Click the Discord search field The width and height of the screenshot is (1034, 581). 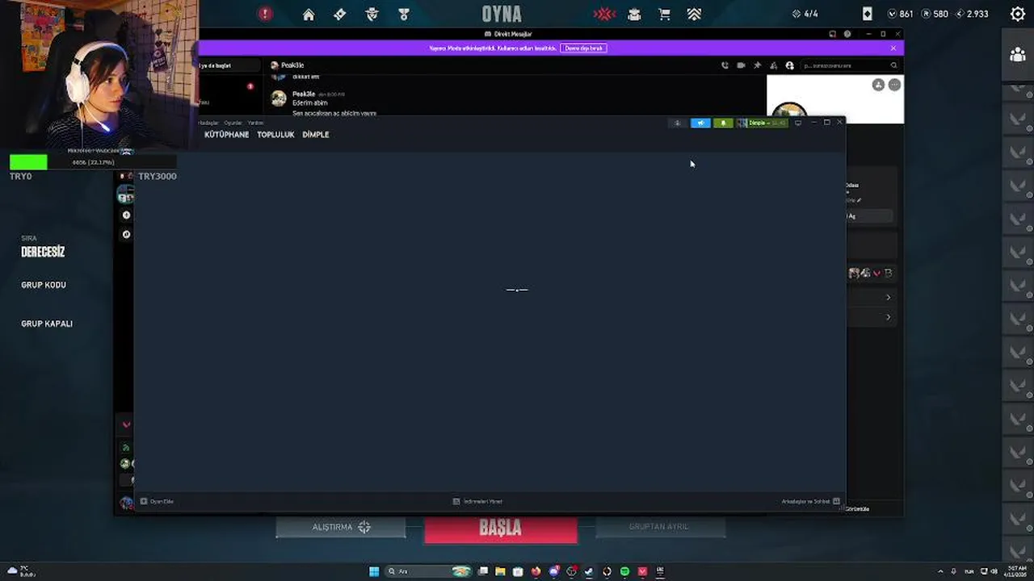point(850,65)
